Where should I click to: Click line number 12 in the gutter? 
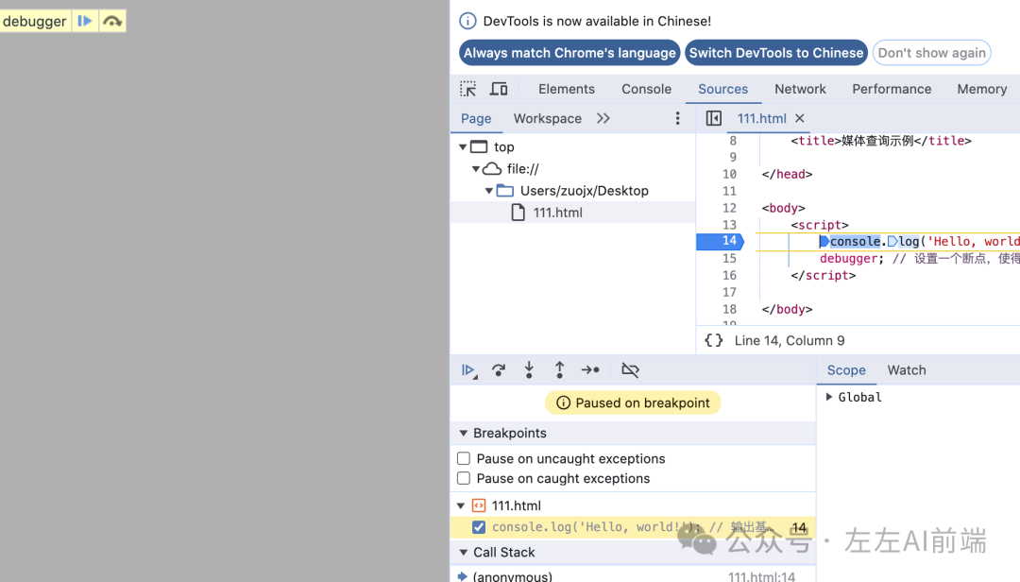pyautogui.click(x=729, y=208)
